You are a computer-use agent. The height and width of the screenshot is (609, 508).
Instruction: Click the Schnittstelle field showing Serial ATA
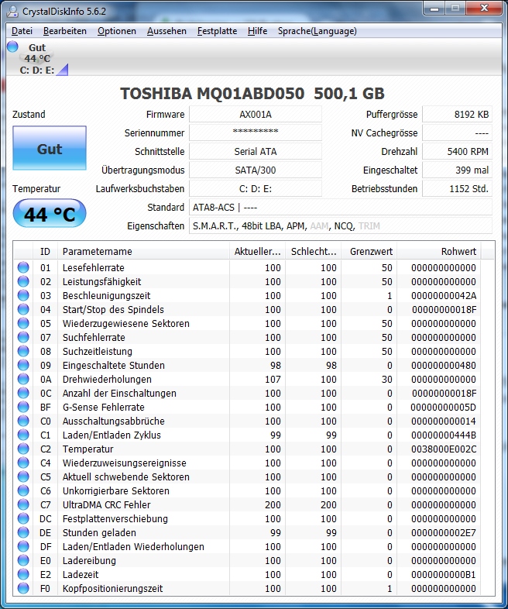(256, 151)
